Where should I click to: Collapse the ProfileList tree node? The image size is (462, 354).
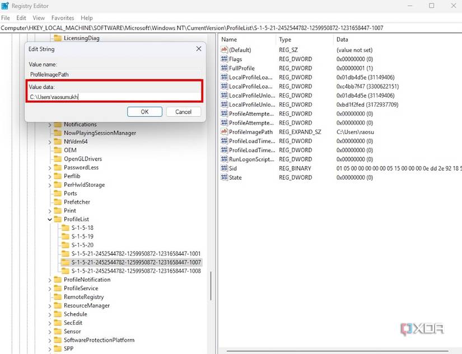[49, 219]
